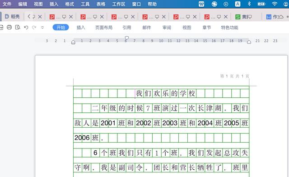Open the 视图 ribbon tab
Image resolution: width=289 pixels, height=177 pixels.
(x=186, y=28)
